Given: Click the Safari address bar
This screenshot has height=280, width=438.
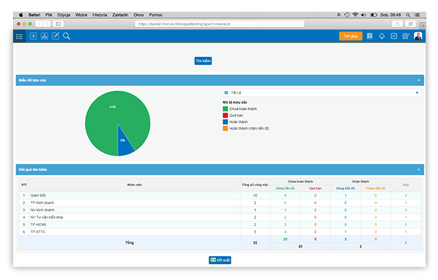Looking at the screenshot, I should [x=218, y=23].
